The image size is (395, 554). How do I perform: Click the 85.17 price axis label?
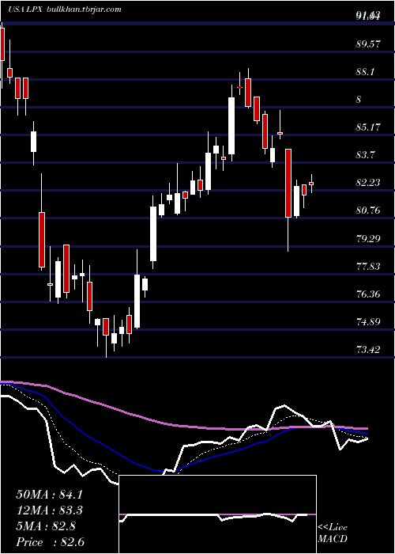pos(368,127)
